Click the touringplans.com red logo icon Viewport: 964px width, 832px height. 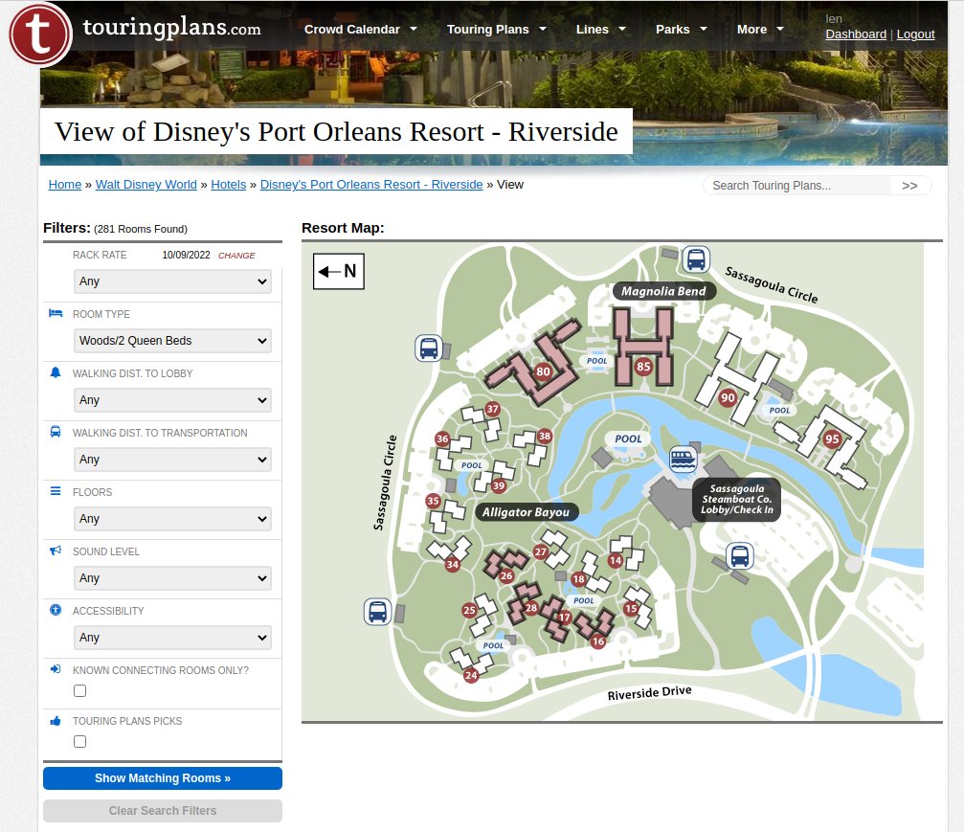pyautogui.click(x=40, y=34)
